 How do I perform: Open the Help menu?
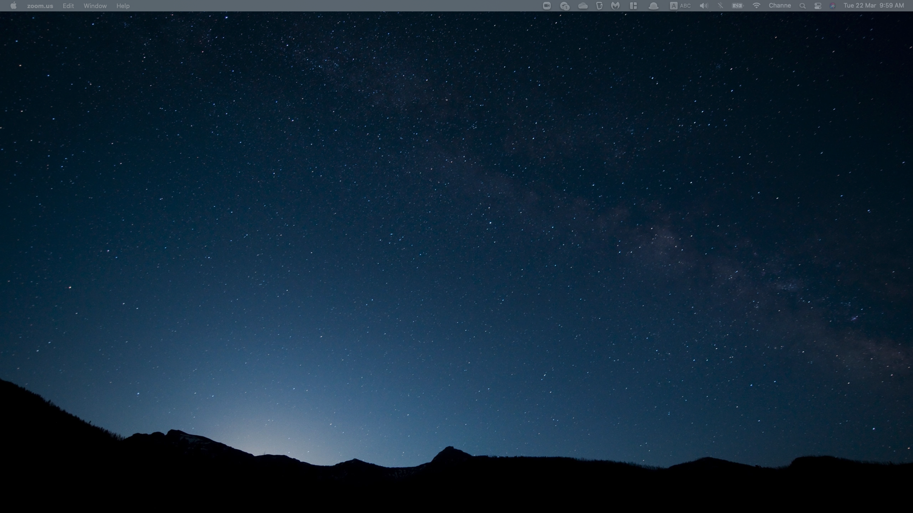pyautogui.click(x=123, y=6)
